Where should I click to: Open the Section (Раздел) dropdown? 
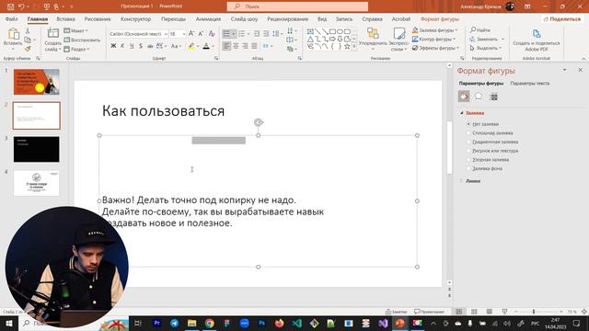pos(76,49)
